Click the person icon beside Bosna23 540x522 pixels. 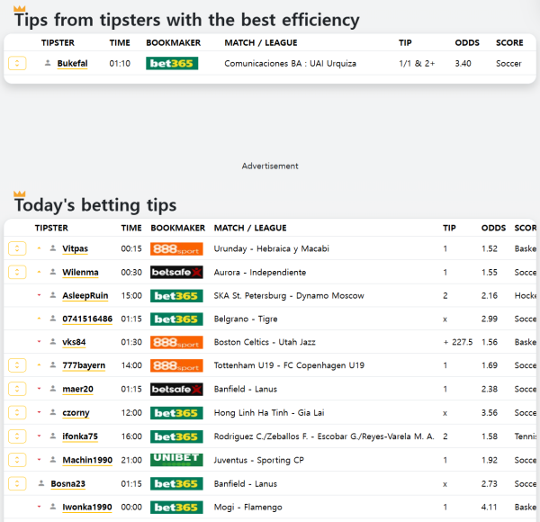[x=41, y=483]
